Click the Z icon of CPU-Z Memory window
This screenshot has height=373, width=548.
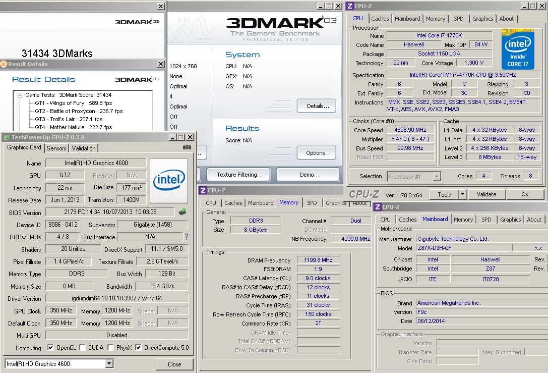coord(203,190)
